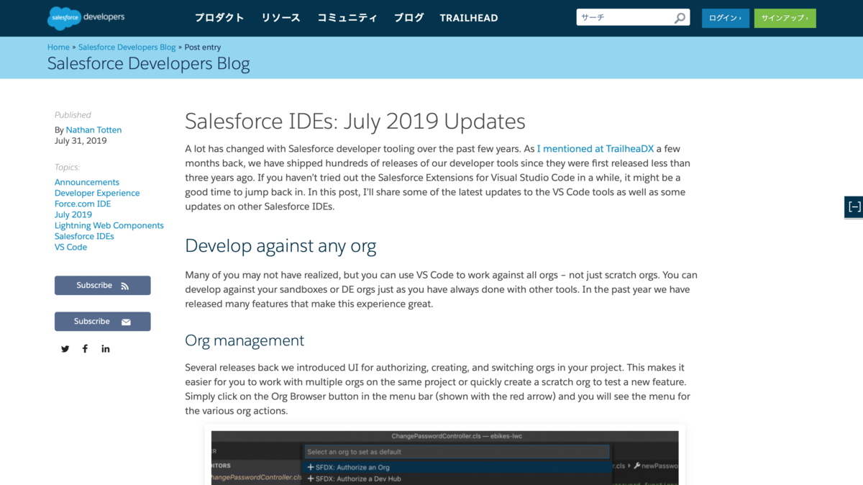Subscribe via the RSS button
The width and height of the screenshot is (863, 485).
point(102,286)
